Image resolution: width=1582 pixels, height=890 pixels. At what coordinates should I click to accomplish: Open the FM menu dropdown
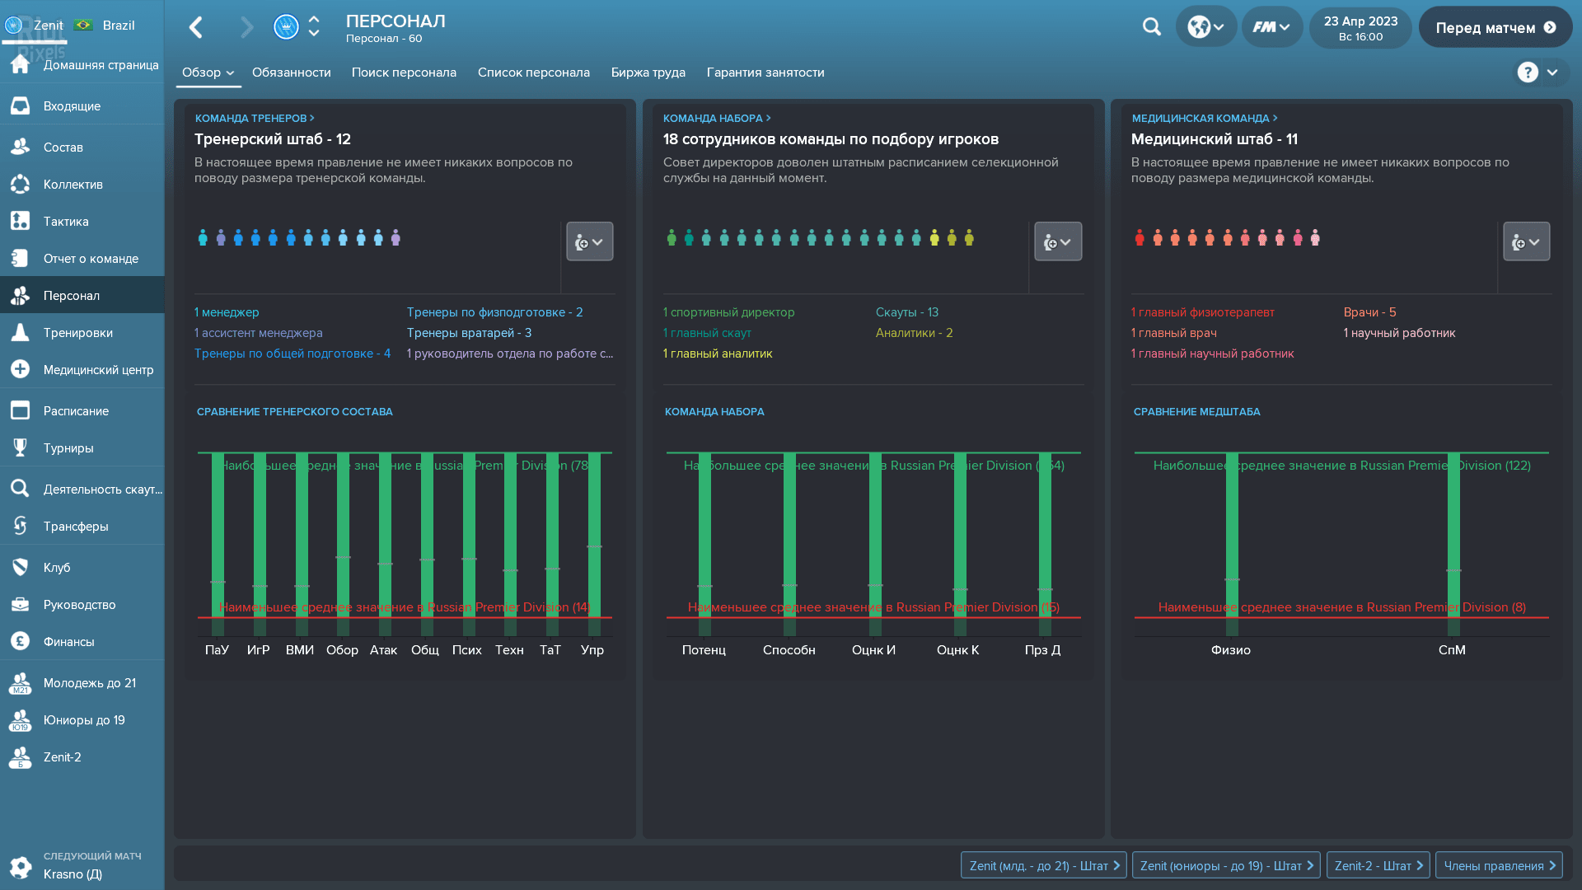1271,26
